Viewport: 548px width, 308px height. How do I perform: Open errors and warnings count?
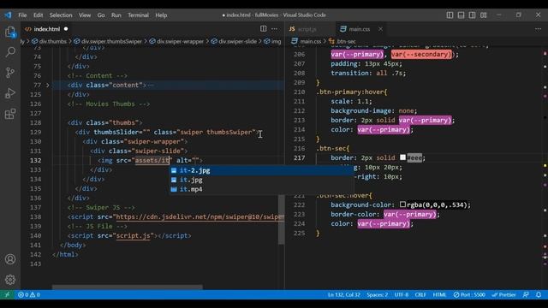click(x=29, y=294)
